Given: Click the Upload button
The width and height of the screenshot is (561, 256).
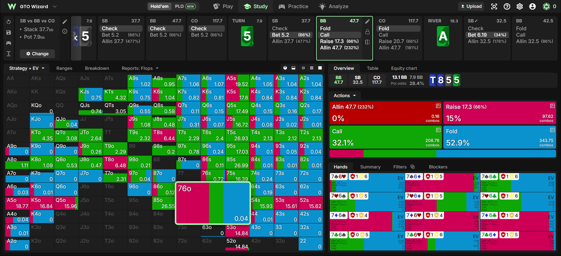Looking at the screenshot, I should [471, 6].
